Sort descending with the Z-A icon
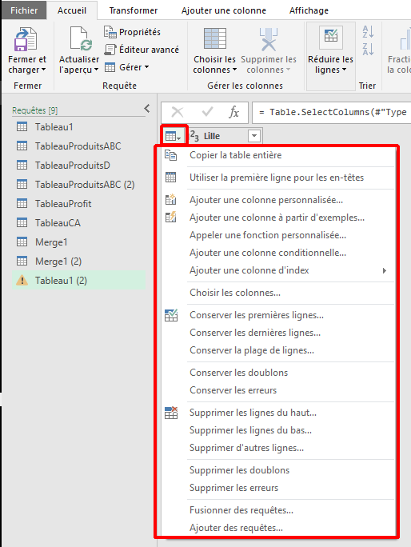Viewport: 411px width, 547px height. click(x=368, y=50)
